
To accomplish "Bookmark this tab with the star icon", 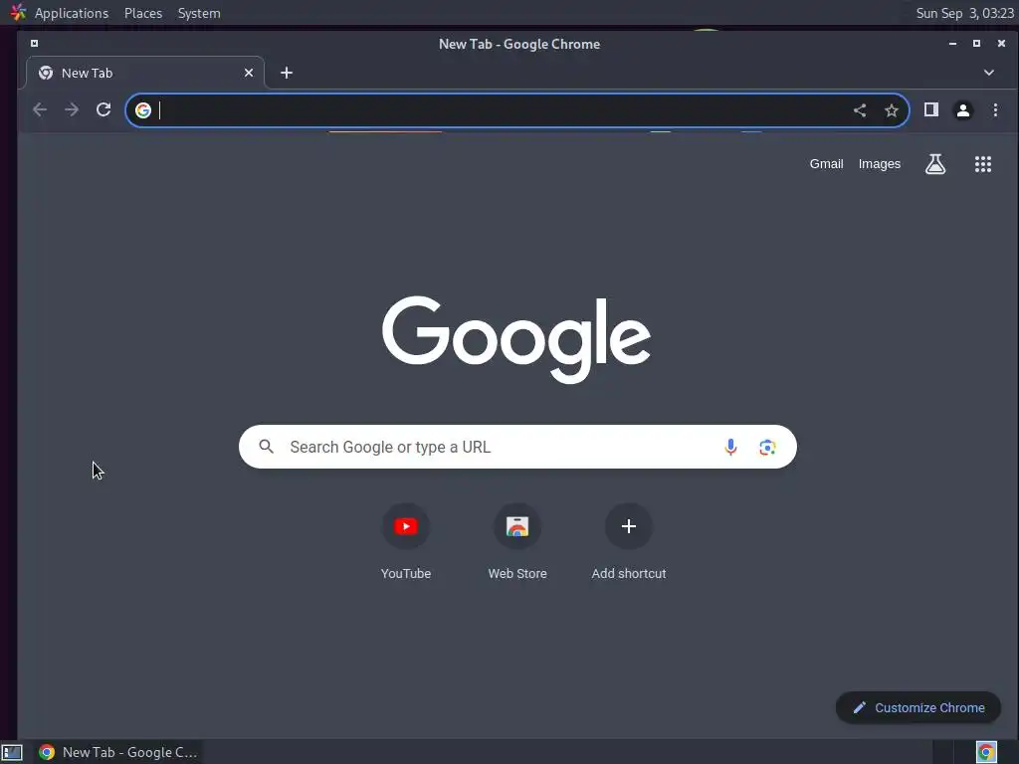I will (x=892, y=110).
